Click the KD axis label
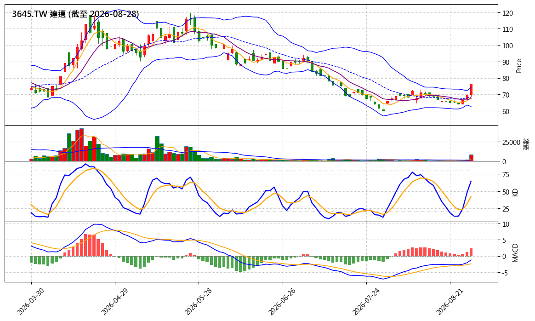535x321 pixels. [515, 192]
